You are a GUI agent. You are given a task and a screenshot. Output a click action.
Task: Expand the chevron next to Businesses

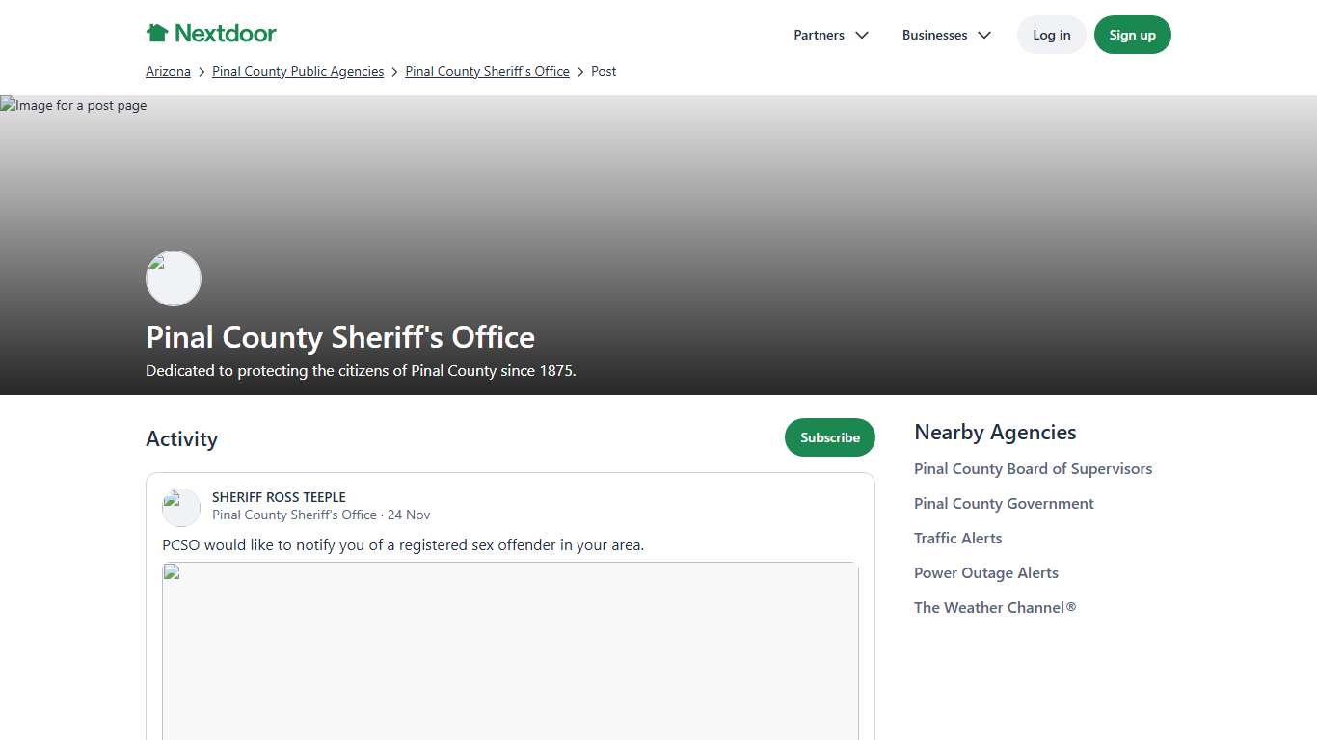(984, 36)
